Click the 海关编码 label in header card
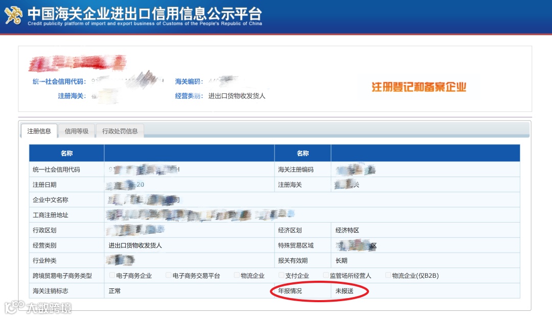Image resolution: width=552 pixels, height=318 pixels. (x=189, y=82)
